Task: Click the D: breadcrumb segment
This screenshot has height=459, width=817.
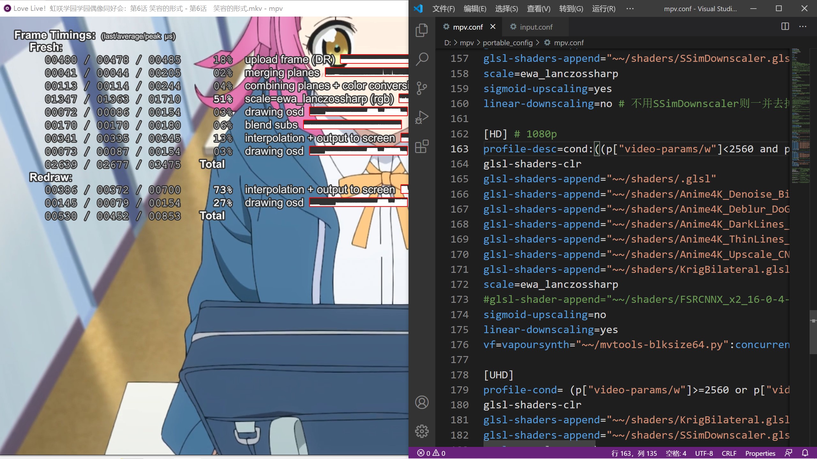Action: 448,43
